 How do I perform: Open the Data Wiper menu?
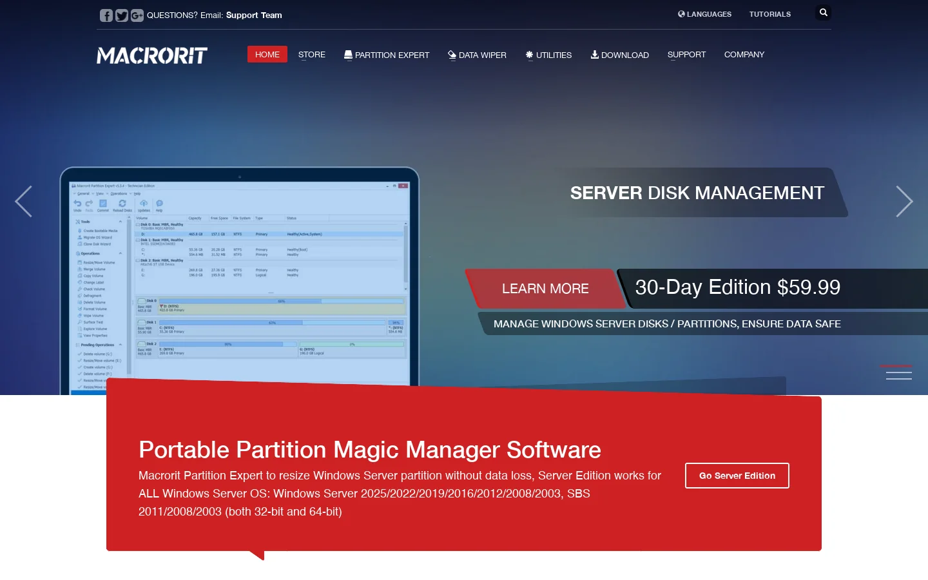point(478,55)
